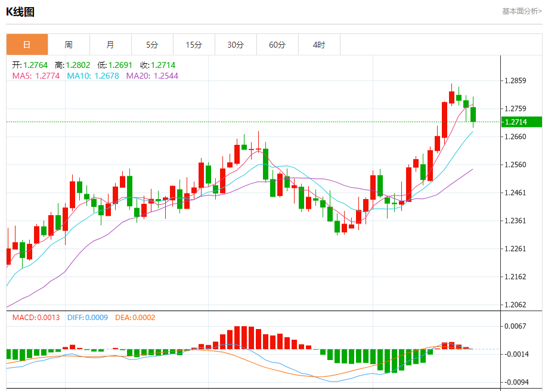Viewport: 545px width, 391px height.
Task: Click the -0.0094 MACD axis label
Action: pos(516,382)
